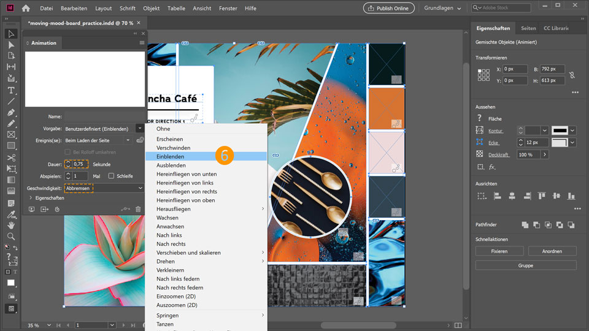The height and width of the screenshot is (331, 589).
Task: Click the constrain proportions link icon
Action: 572,75
